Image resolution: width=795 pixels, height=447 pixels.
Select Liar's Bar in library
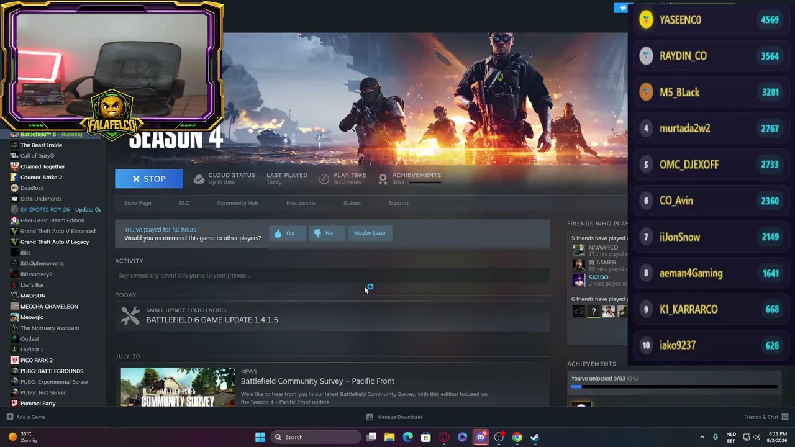click(32, 285)
